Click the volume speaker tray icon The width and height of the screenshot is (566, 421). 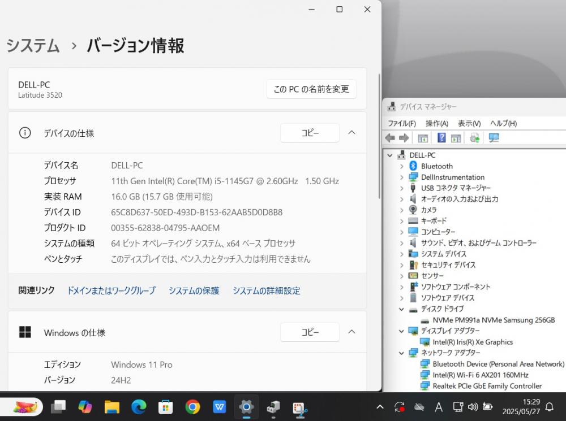click(x=473, y=407)
